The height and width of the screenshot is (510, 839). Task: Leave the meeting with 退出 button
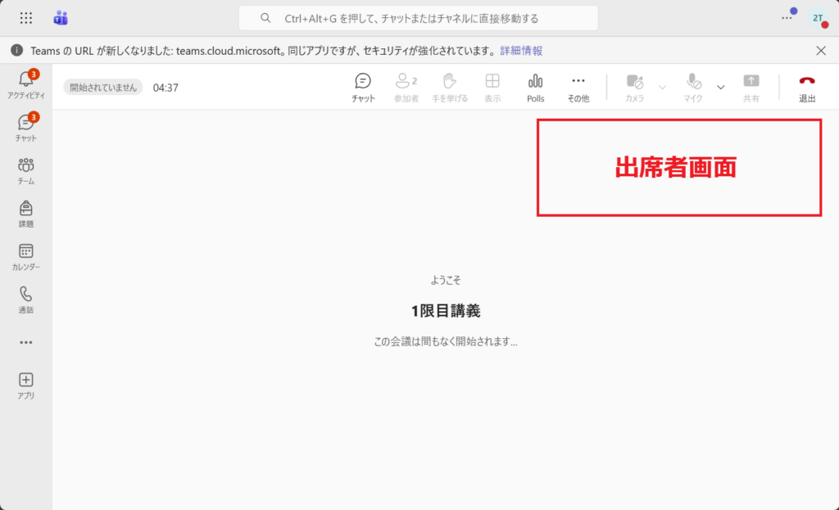coord(807,87)
